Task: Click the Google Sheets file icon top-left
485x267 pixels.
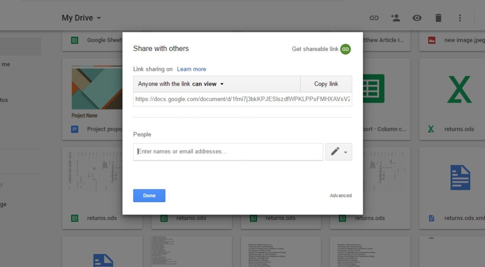Action: [75, 40]
